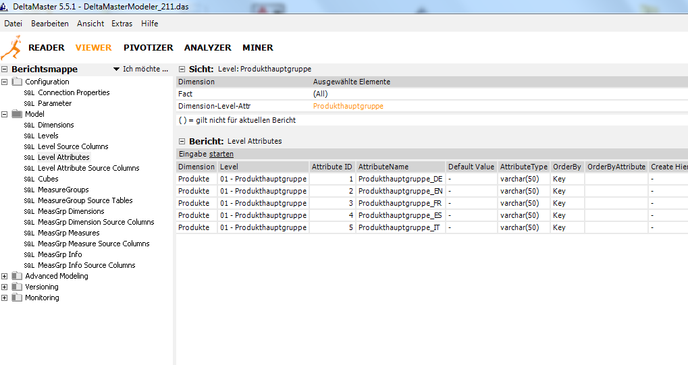The image size is (688, 365).
Task: Click the SQL icon beside Cubes
Action: tap(29, 179)
